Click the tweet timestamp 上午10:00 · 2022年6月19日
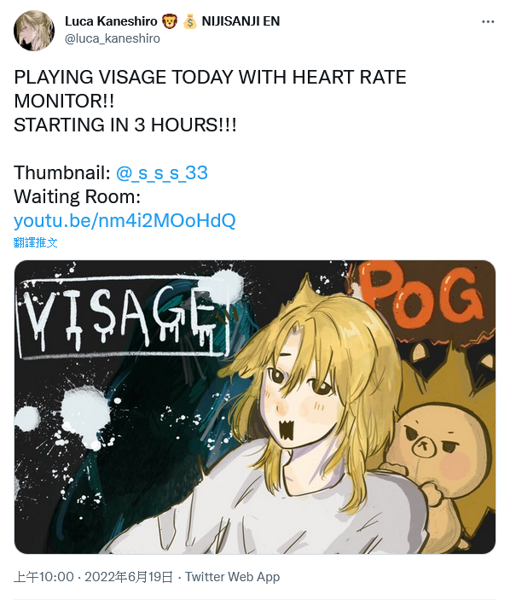510x600 pixels. tap(93, 577)
